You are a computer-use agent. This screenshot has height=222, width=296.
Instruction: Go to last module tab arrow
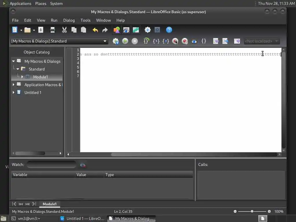click(x=34, y=204)
